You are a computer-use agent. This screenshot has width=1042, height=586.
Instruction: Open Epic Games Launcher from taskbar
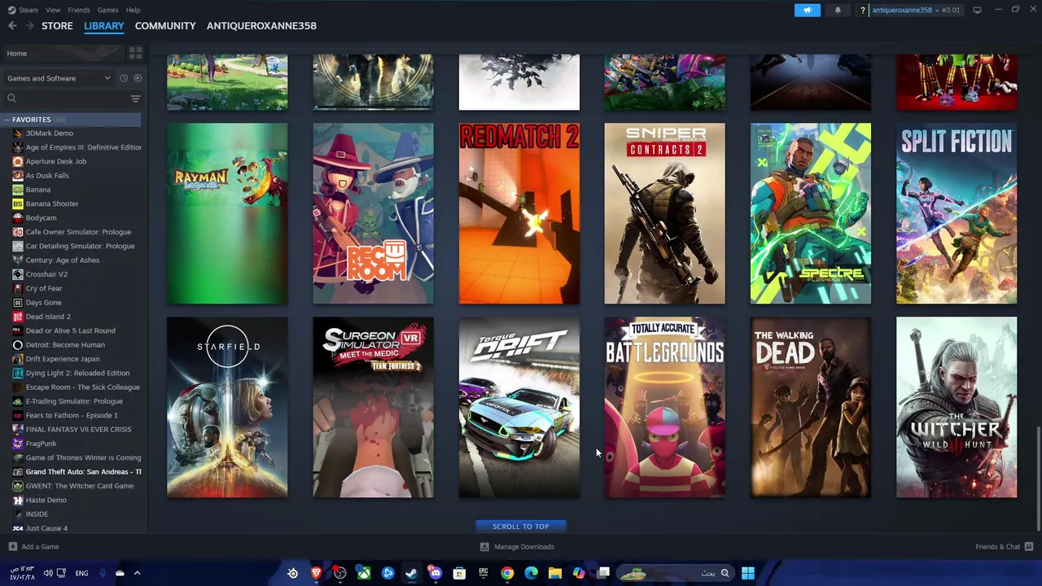(484, 573)
